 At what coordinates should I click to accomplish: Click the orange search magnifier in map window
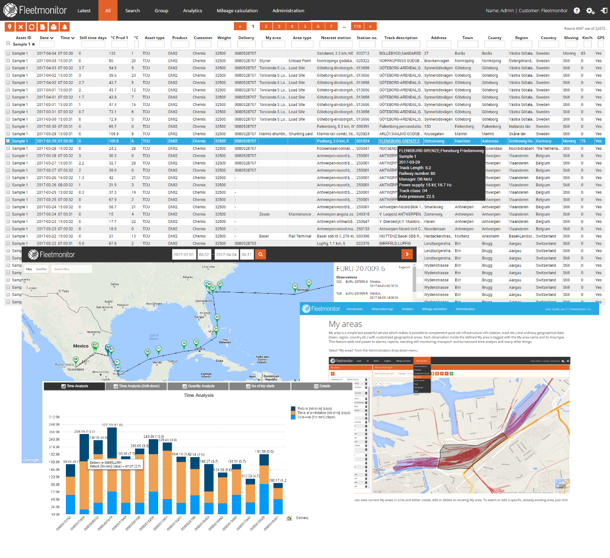click(x=260, y=254)
